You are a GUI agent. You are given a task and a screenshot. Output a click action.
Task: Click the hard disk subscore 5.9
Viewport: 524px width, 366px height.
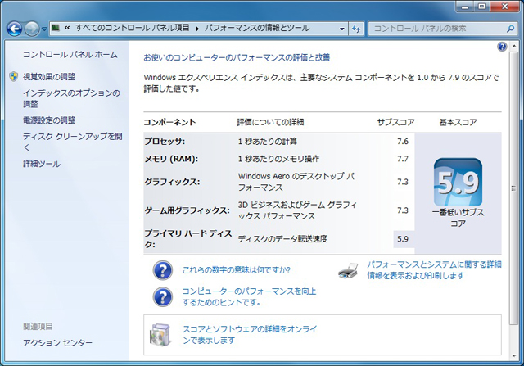[x=403, y=239]
